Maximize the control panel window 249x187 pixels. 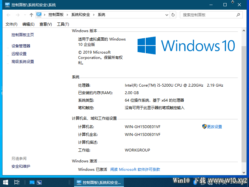coord(225,5)
